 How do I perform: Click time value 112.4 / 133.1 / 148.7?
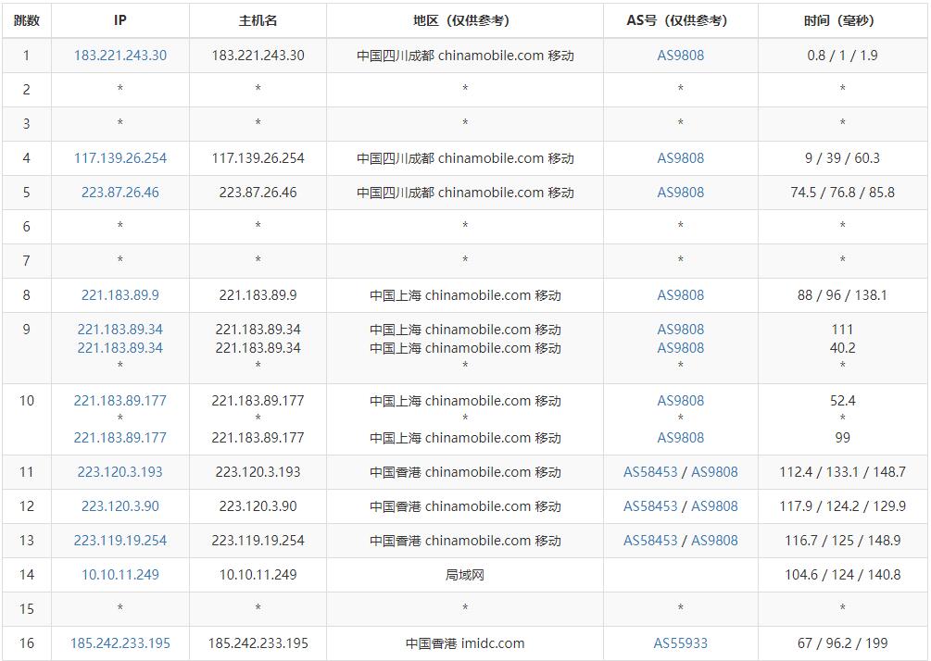tap(842, 472)
